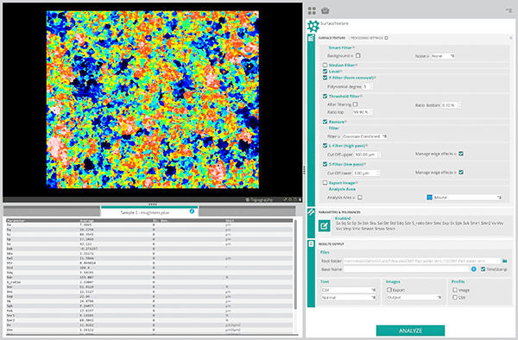Click the Sa row in results table
The height and width of the screenshot is (340, 518).
(x=149, y=224)
